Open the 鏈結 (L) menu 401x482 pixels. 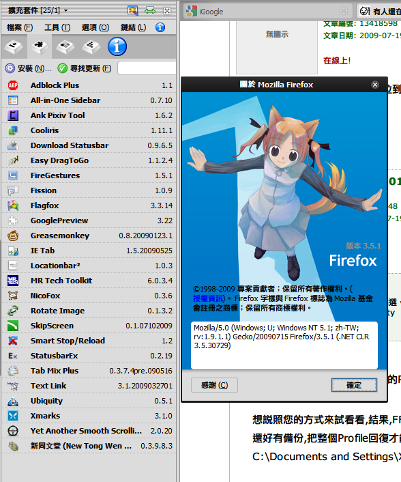(x=133, y=27)
